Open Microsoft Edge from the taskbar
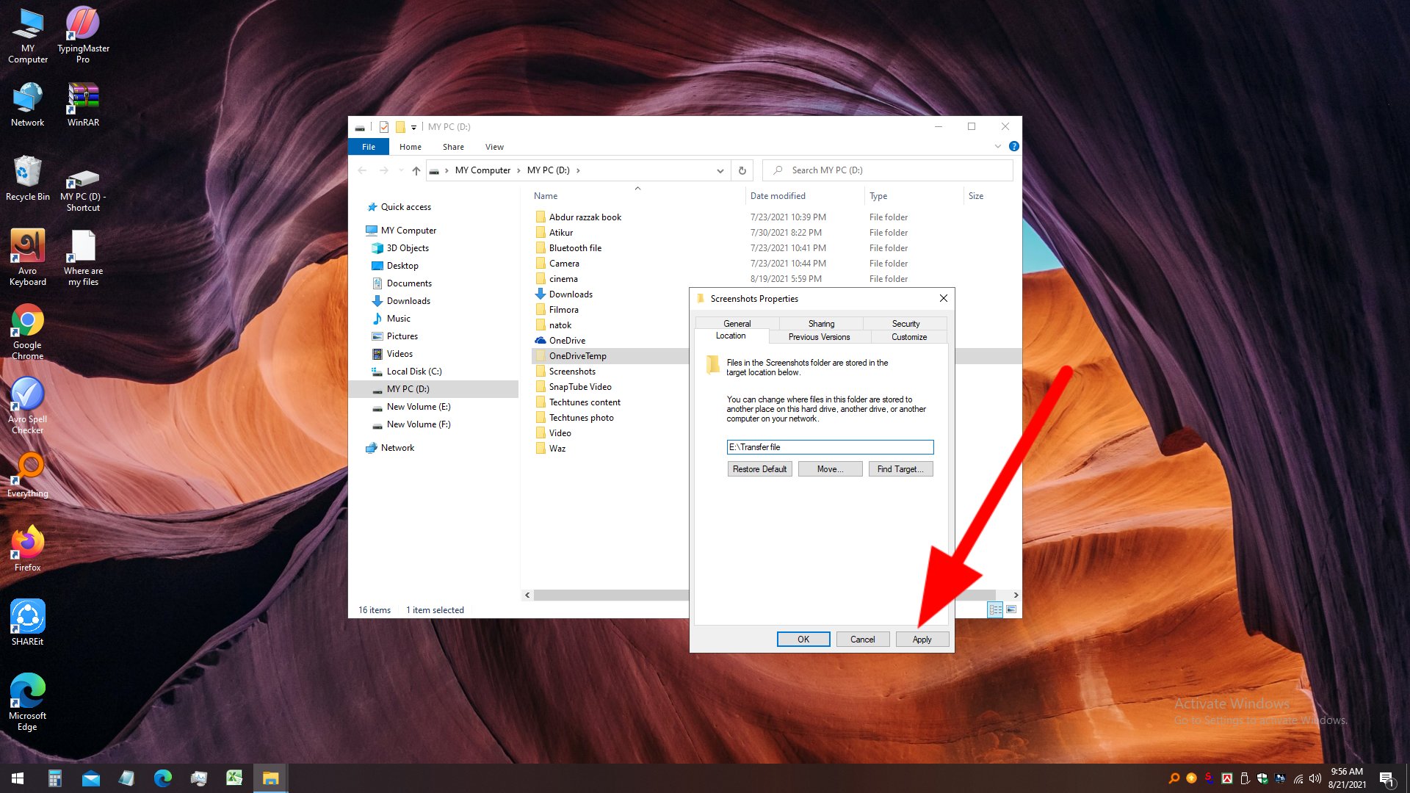The height and width of the screenshot is (793, 1410). [162, 778]
